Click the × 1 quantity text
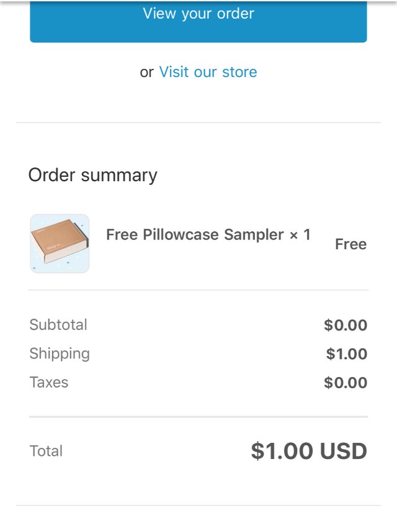397x529 pixels. 300,235
